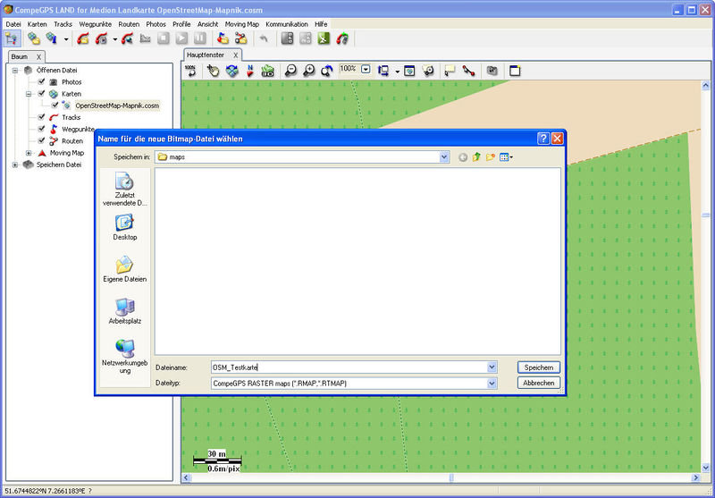Click the zoom out magnifier icon
This screenshot has height=498, width=715.
coord(290,71)
